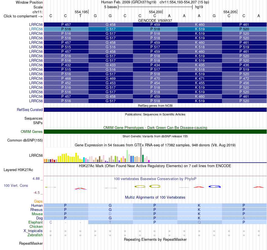
Task: Click the Human alignment row label
Action: click(x=37, y=206)
